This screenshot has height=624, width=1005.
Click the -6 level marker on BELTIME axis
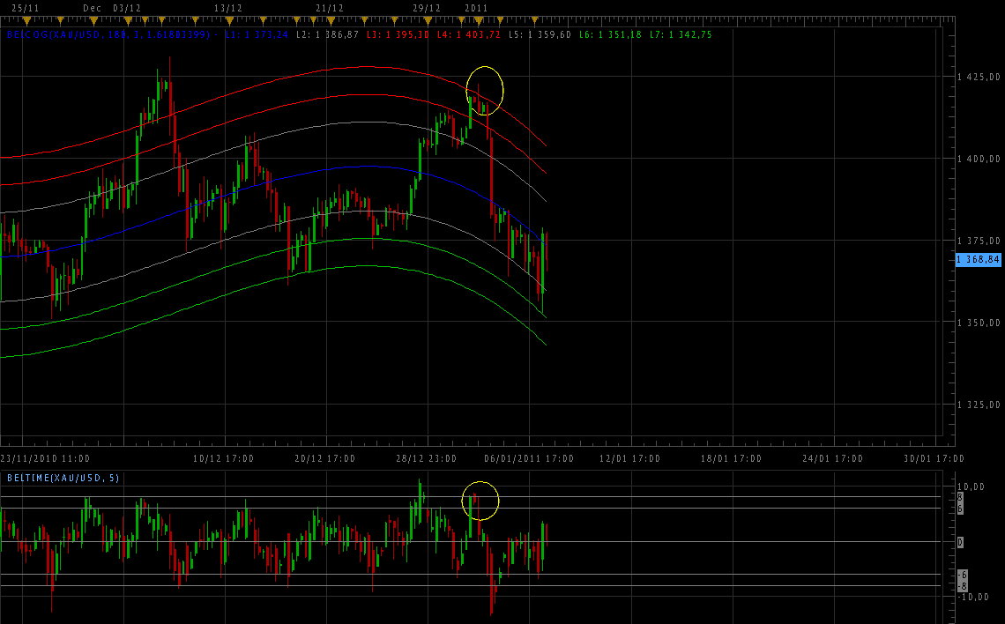(x=962, y=575)
